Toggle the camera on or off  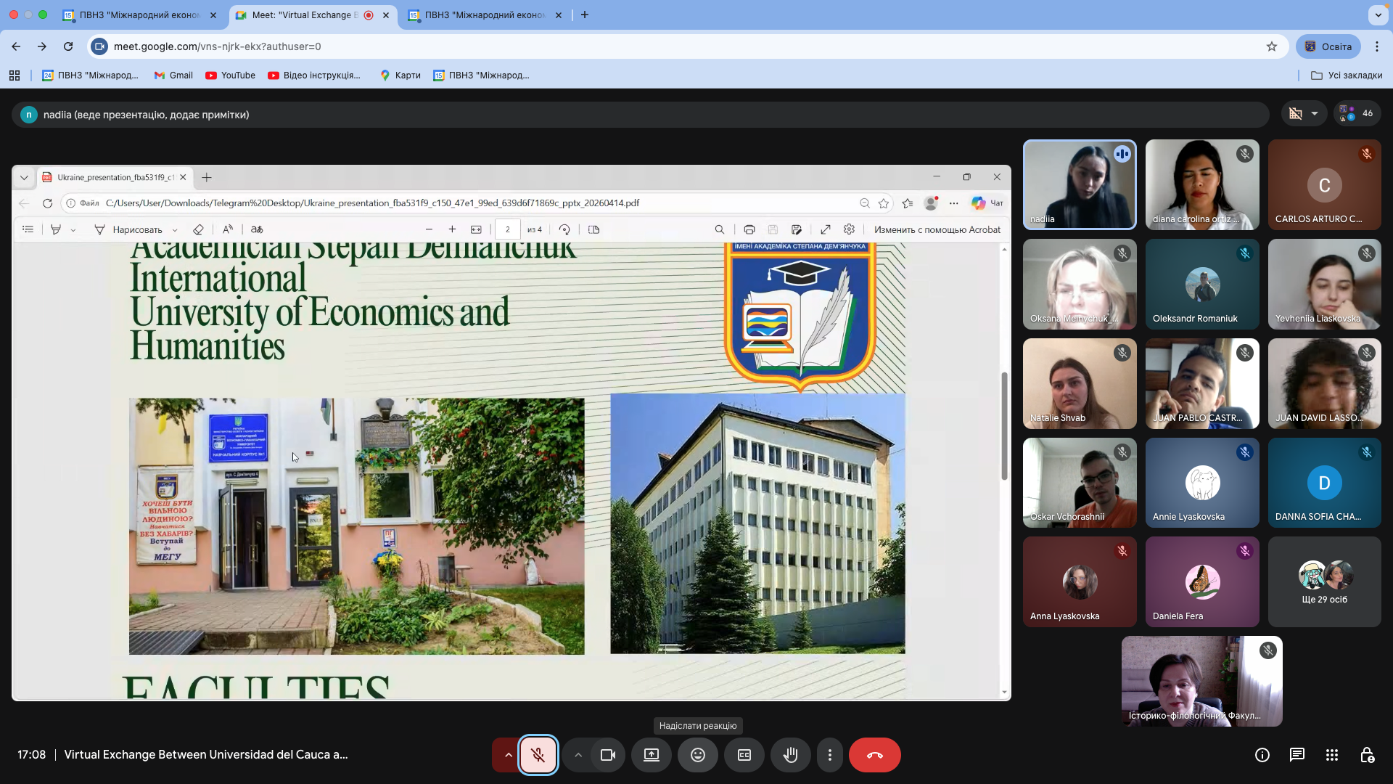(x=608, y=755)
